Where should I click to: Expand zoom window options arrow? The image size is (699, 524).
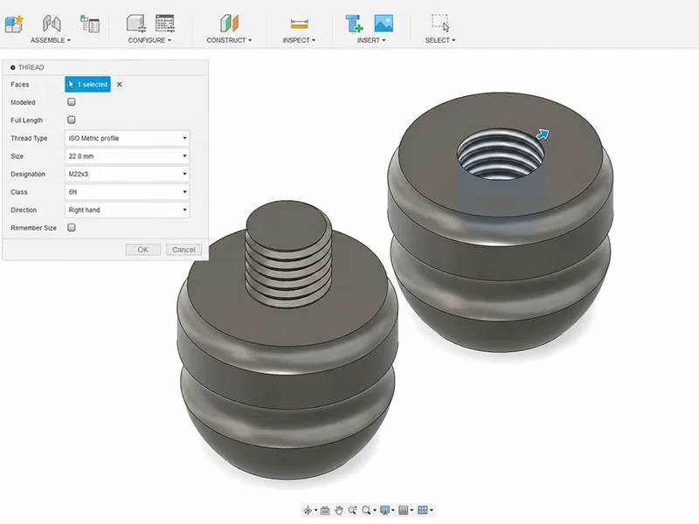(x=375, y=510)
